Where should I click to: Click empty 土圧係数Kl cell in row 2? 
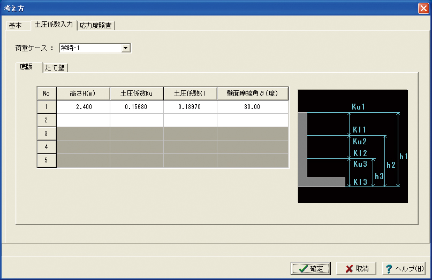tap(190, 120)
